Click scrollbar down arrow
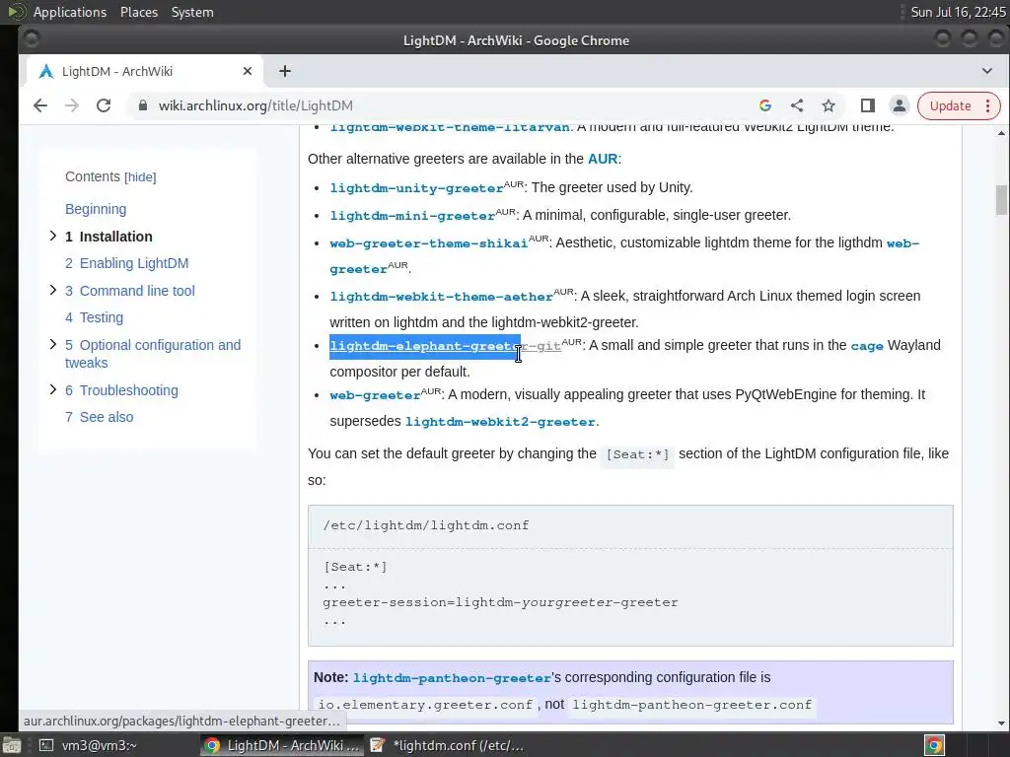The height and width of the screenshot is (757, 1010). [1001, 723]
